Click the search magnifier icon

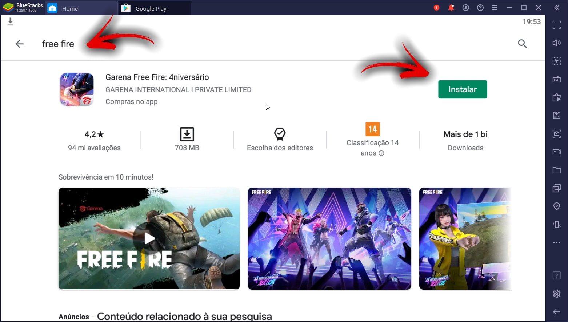[523, 44]
